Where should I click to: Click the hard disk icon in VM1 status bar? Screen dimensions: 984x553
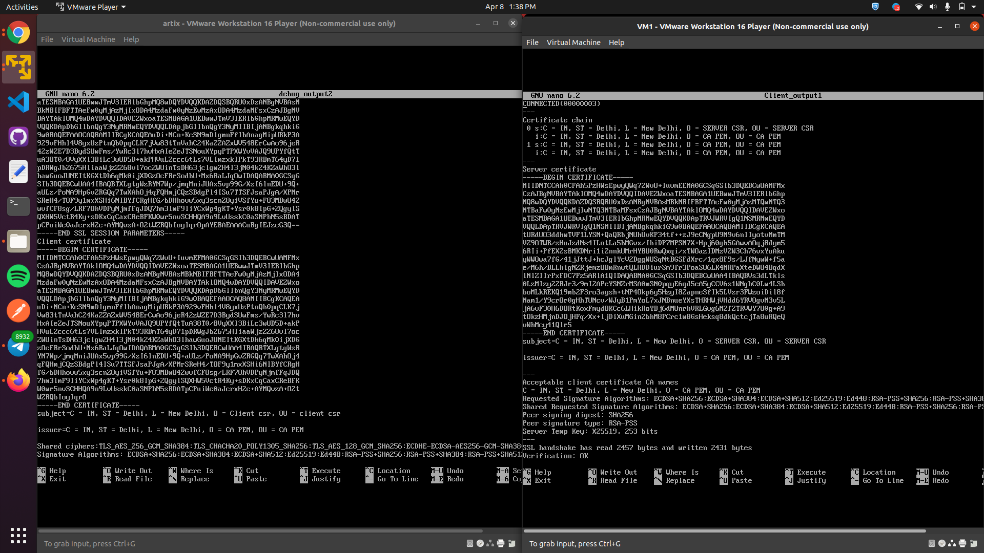pos(931,544)
